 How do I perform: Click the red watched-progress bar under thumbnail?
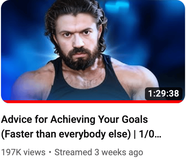(x=93, y=102)
